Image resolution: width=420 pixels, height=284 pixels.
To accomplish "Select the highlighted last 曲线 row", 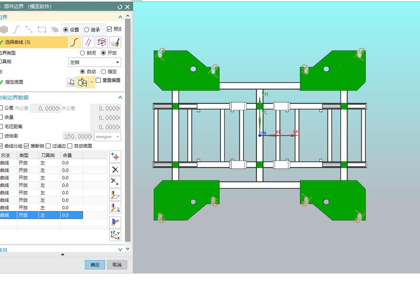I will click(x=41, y=215).
